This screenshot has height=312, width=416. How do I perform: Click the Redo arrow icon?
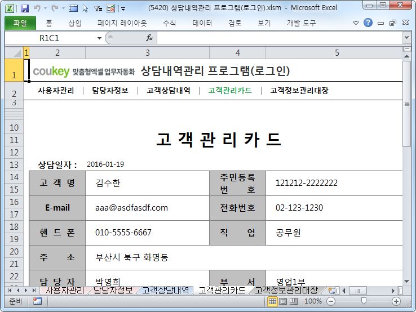coord(55,8)
